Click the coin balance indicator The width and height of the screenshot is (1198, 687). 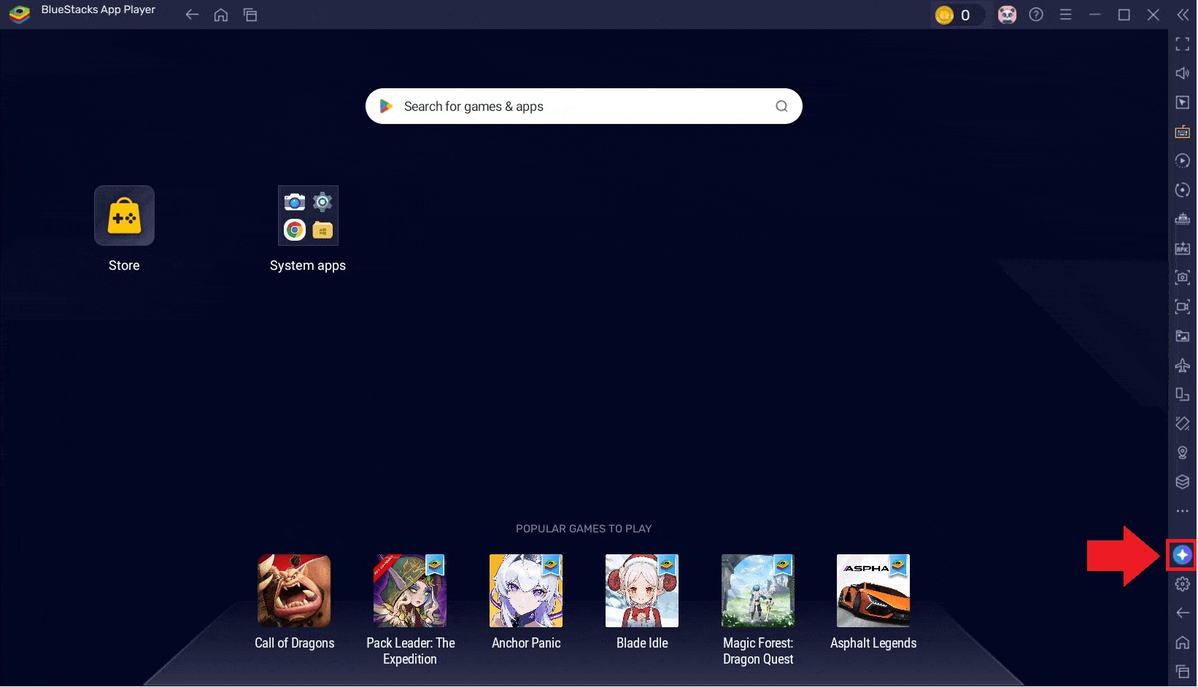954,15
